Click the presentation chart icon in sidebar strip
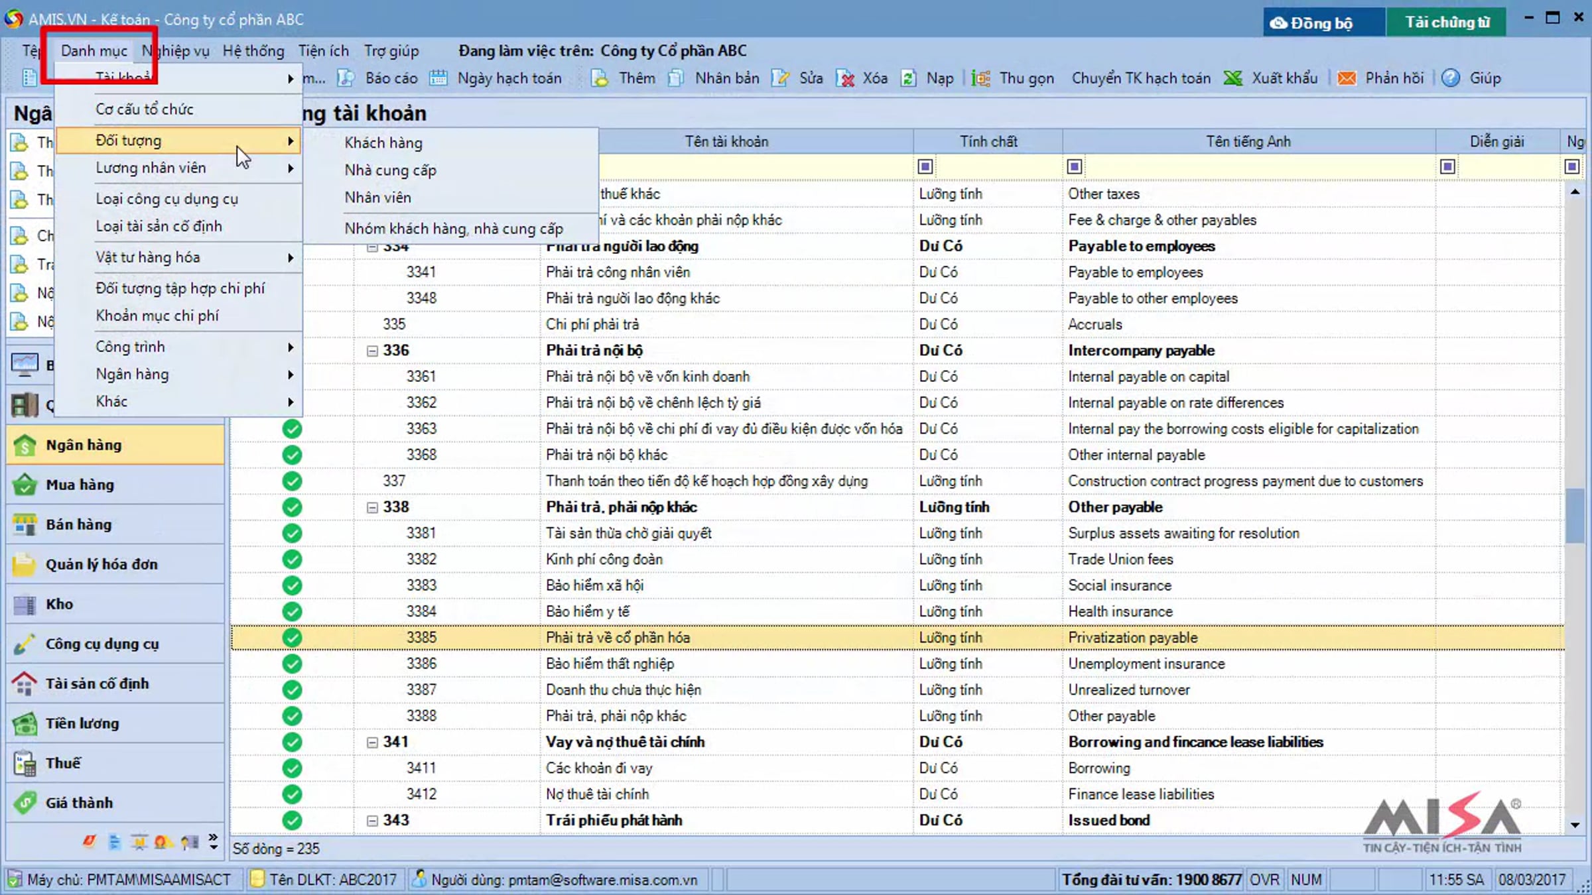This screenshot has height=895, width=1592. coord(139,842)
